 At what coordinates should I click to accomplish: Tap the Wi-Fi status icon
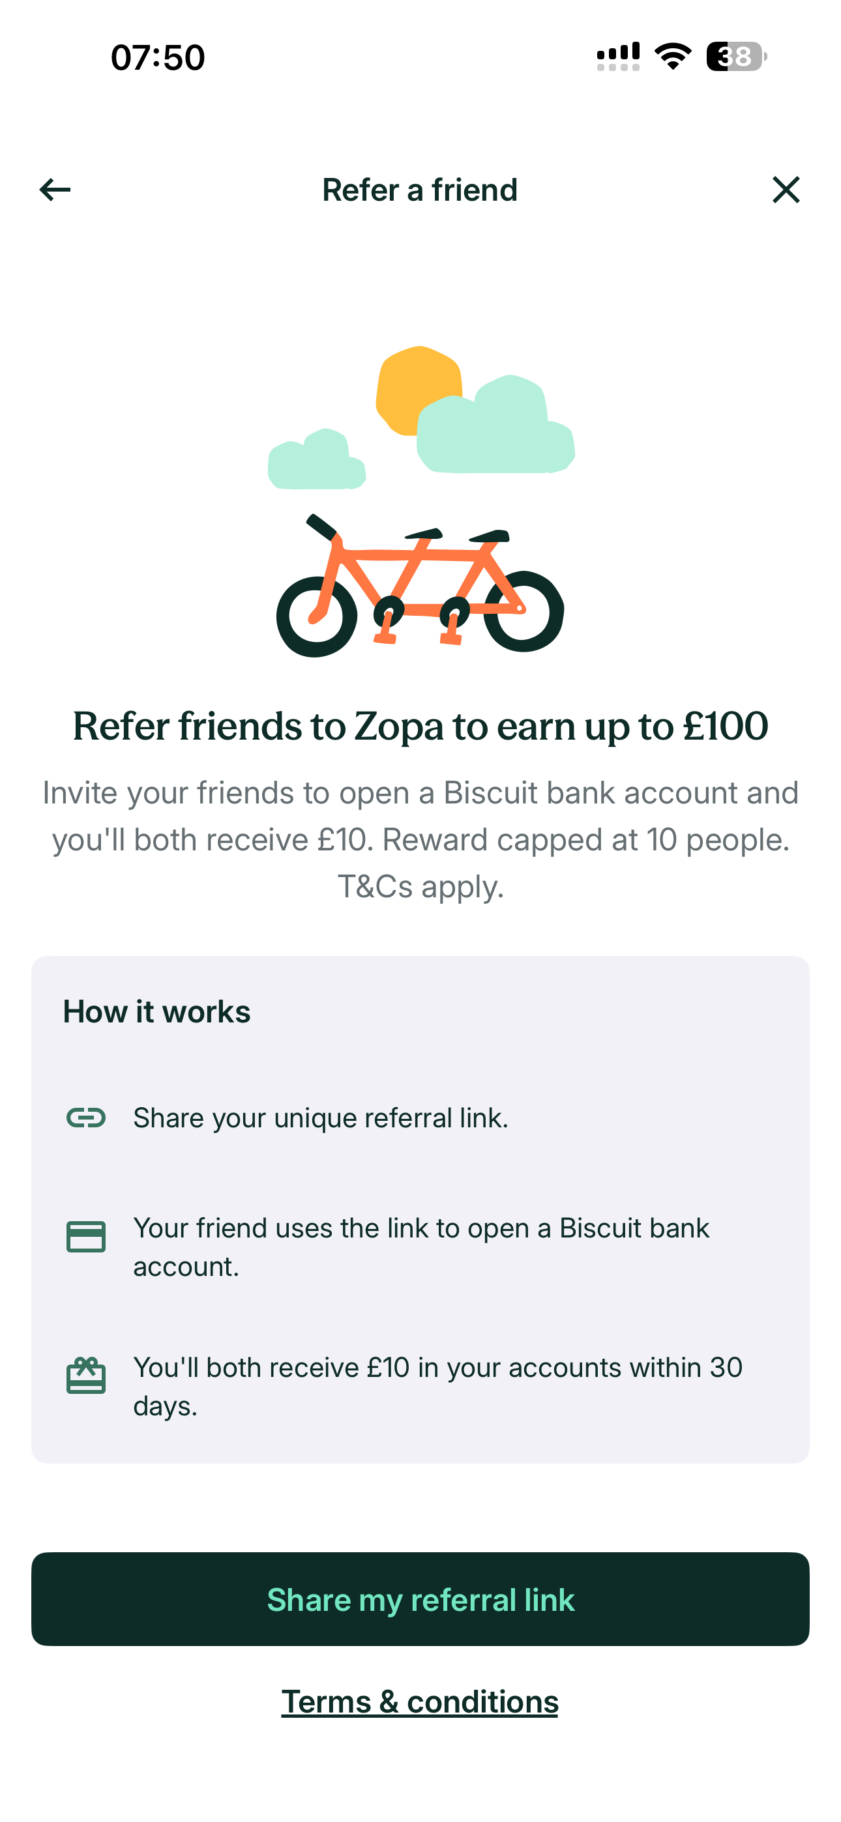tap(673, 57)
